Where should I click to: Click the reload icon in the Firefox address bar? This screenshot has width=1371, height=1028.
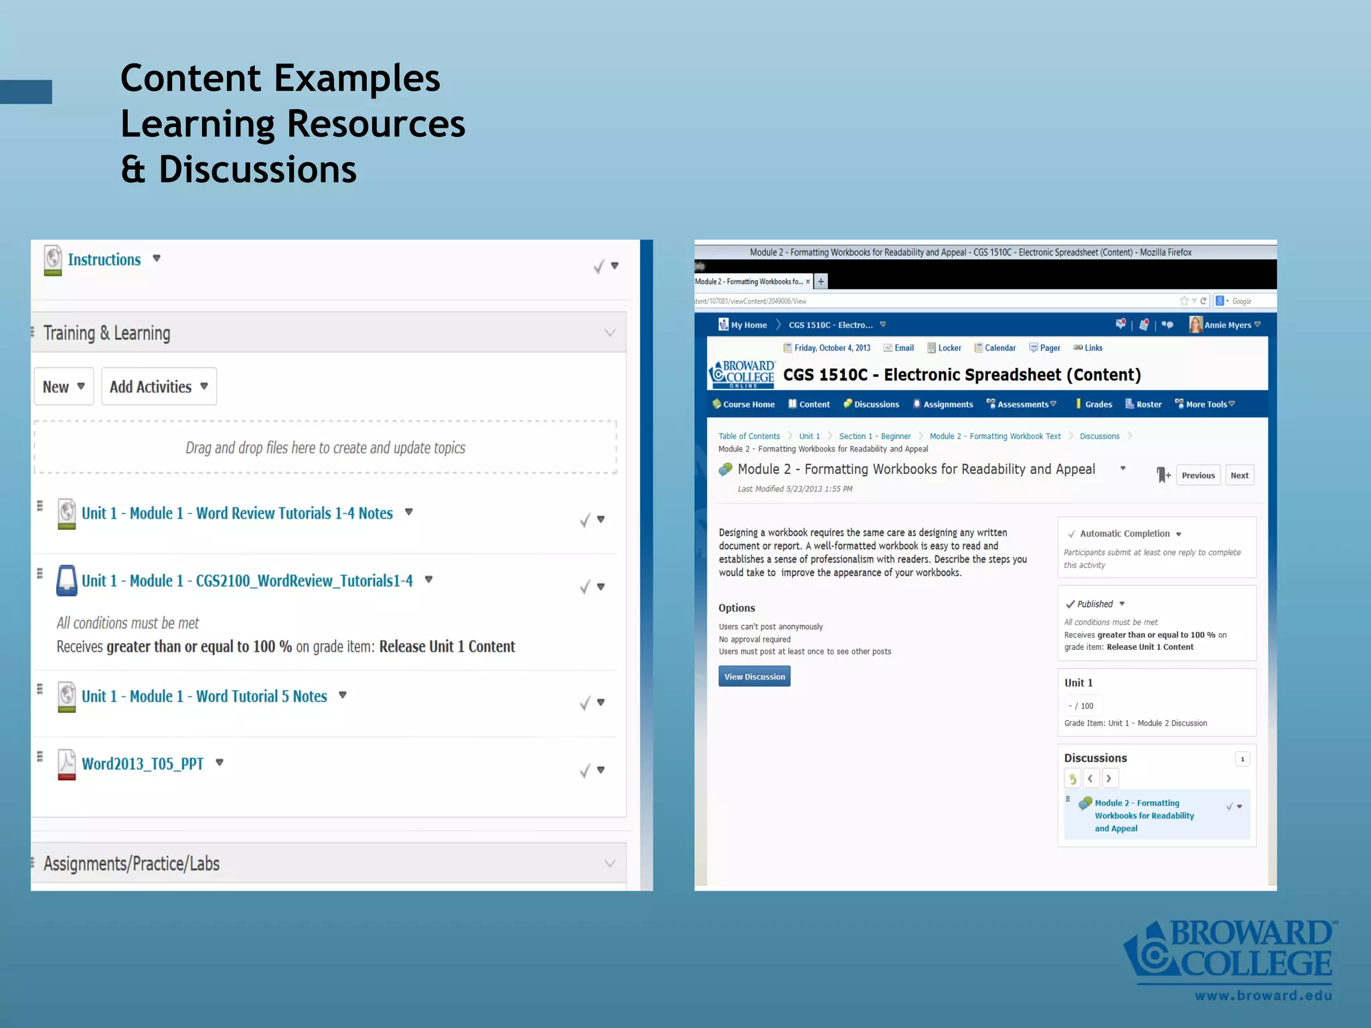pos(1203,301)
